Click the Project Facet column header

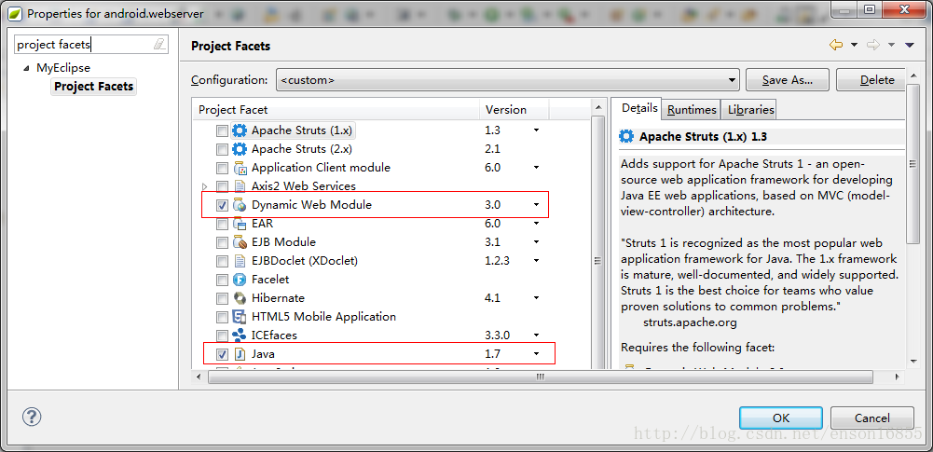tap(336, 109)
